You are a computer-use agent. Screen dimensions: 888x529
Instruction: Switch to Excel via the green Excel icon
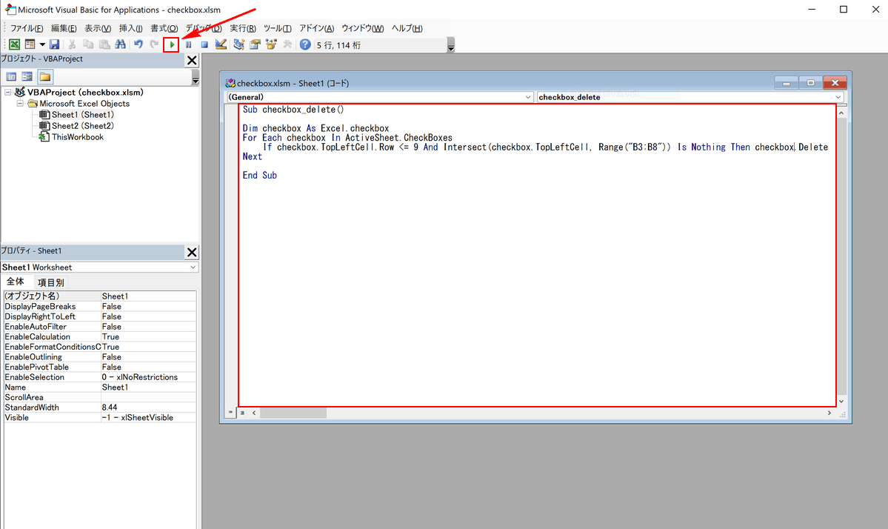pos(14,44)
